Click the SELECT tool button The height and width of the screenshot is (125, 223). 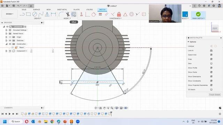click(x=185, y=14)
